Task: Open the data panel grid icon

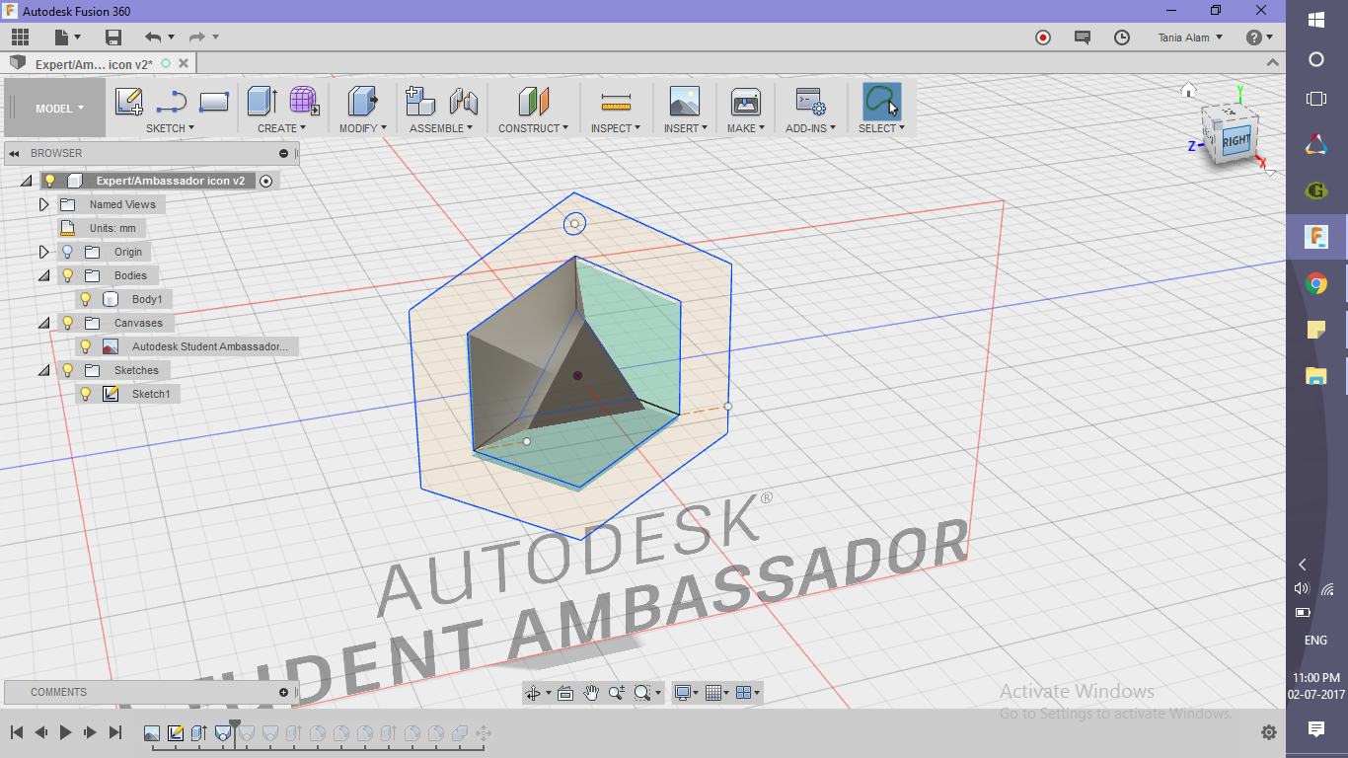Action: (21, 38)
